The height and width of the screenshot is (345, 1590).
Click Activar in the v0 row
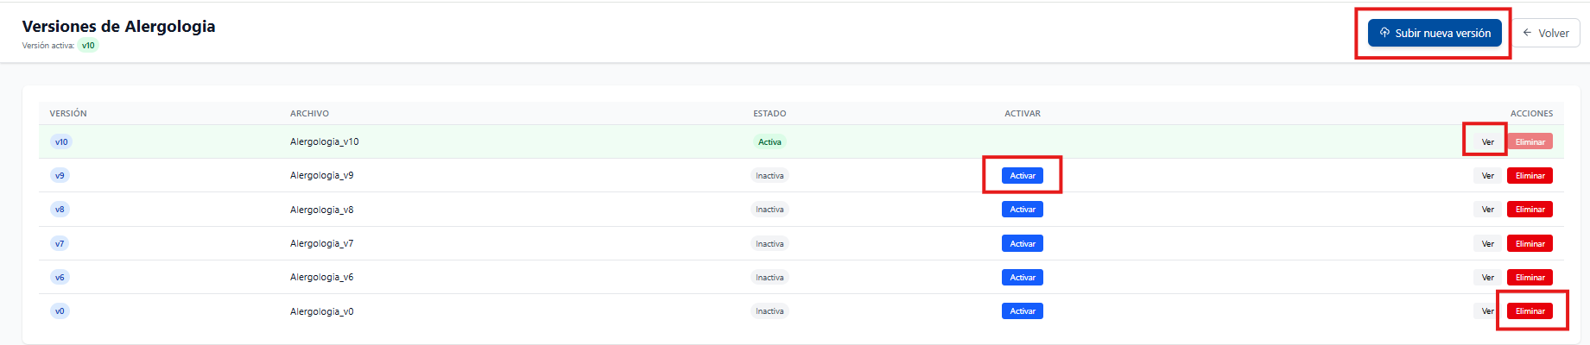click(1022, 311)
